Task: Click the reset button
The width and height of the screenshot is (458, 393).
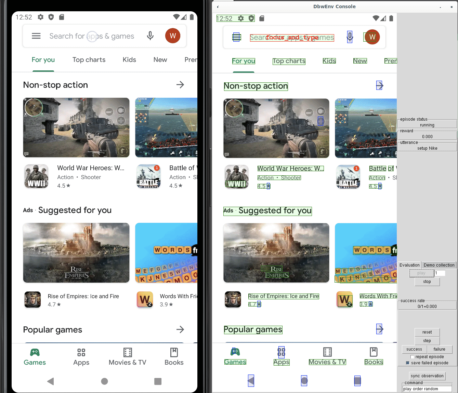Action: point(427,332)
